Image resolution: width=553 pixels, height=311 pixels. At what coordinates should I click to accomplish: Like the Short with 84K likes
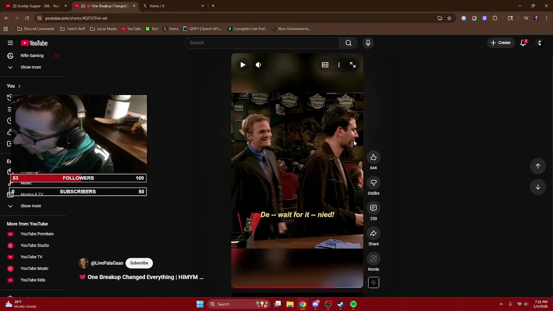tap(373, 157)
